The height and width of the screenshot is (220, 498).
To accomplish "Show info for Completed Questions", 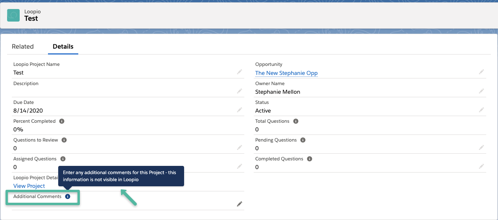I will [x=310, y=159].
